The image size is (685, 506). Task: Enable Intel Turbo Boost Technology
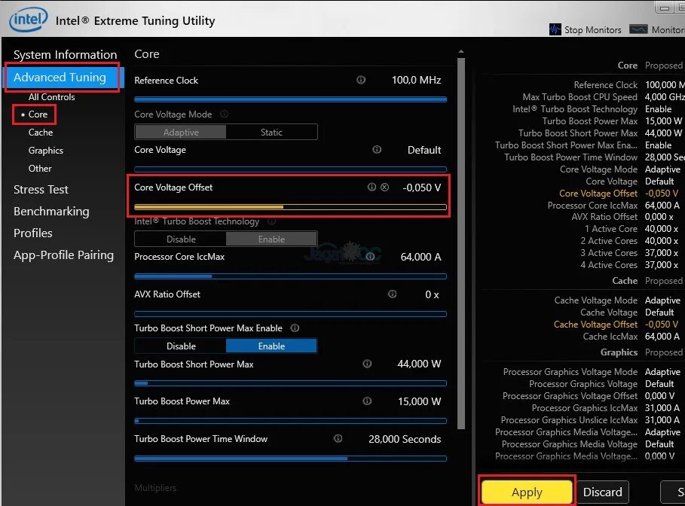click(x=271, y=239)
